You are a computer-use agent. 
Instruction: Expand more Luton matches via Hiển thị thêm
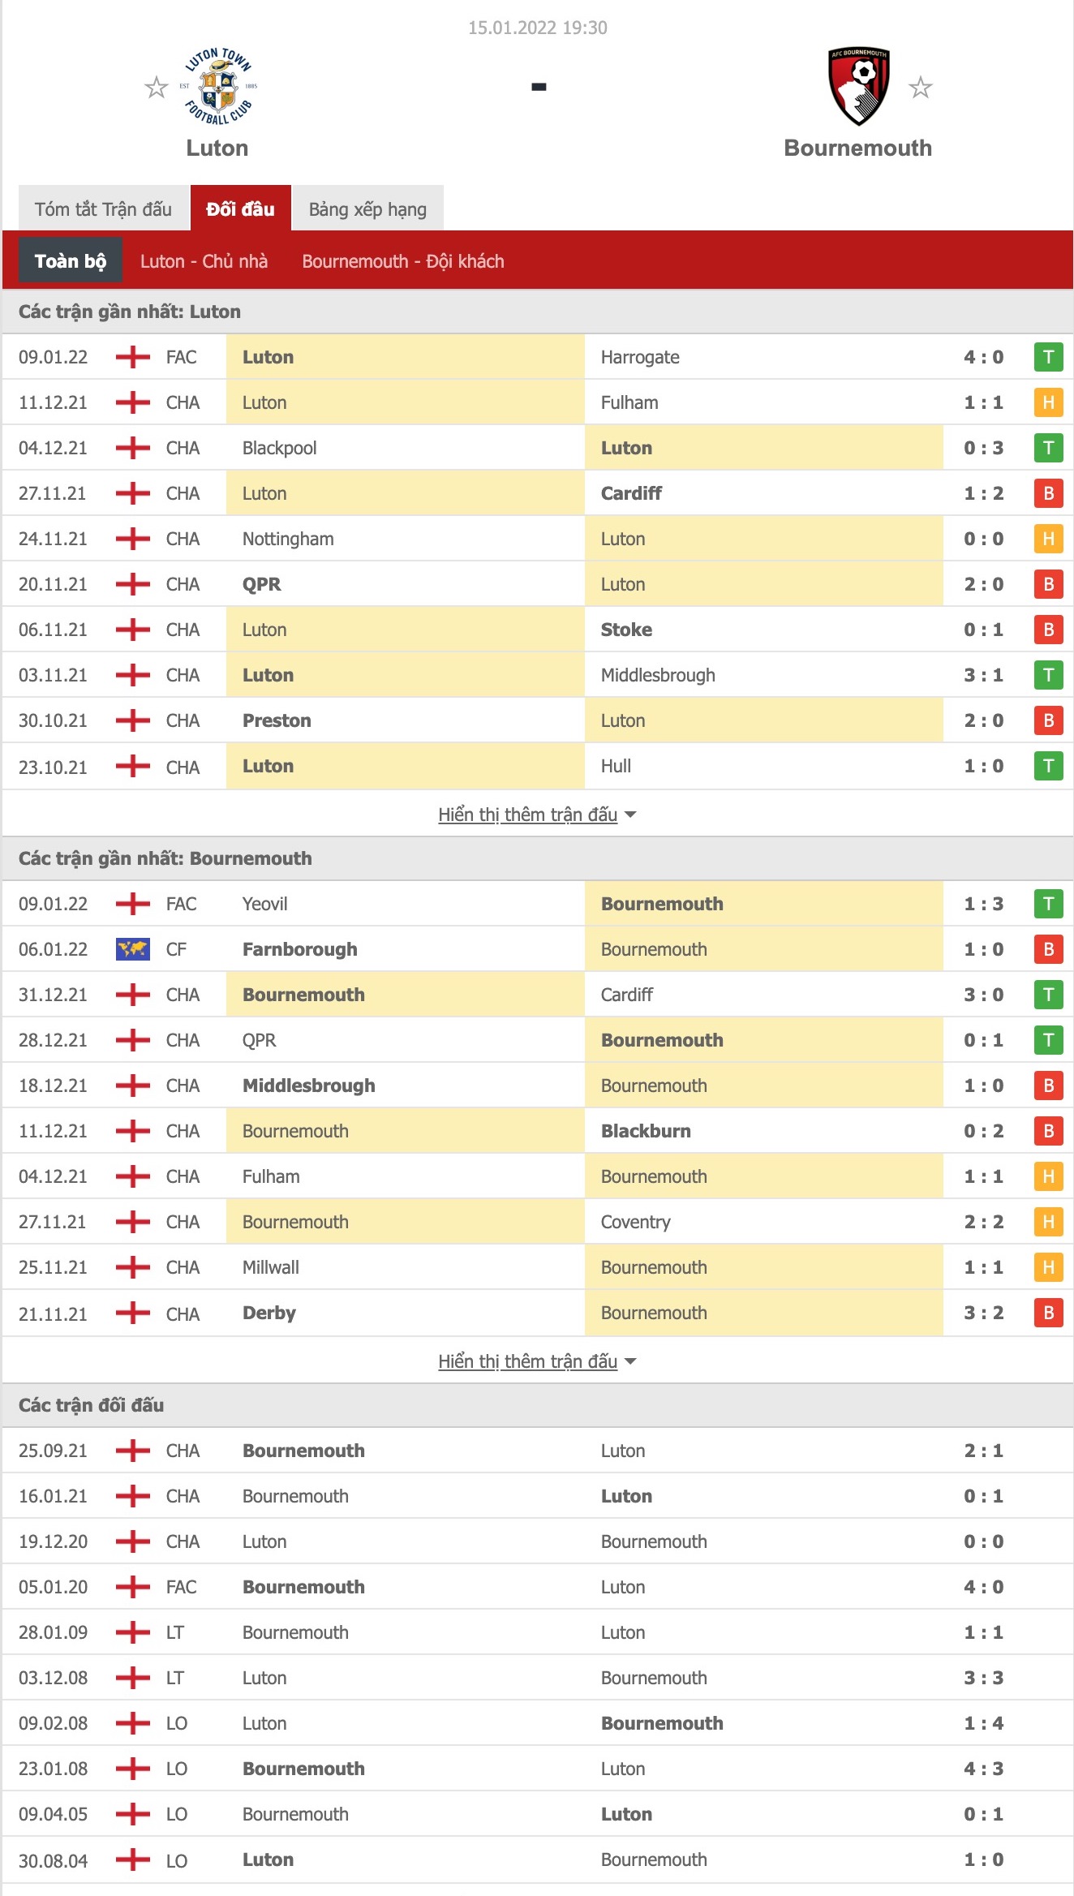(x=537, y=815)
